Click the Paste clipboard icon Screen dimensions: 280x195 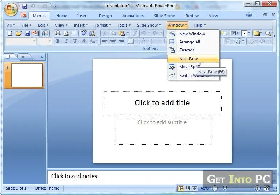(121, 33)
